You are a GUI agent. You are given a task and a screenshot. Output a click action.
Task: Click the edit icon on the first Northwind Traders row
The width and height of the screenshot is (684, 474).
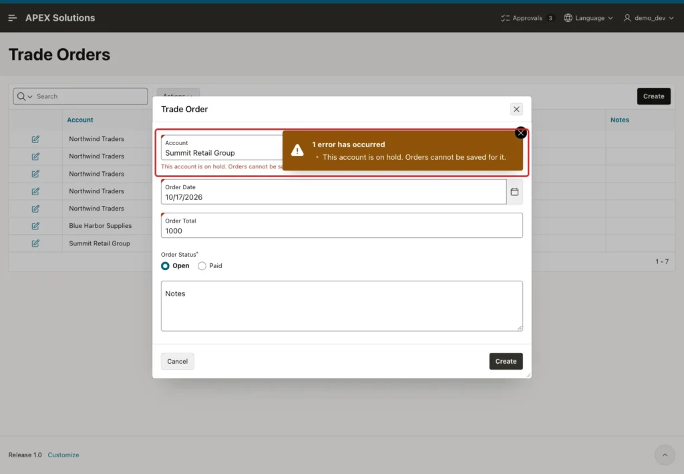(x=35, y=139)
